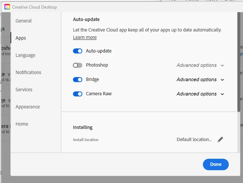Expand Camera Raw Advanced options

tap(200, 94)
